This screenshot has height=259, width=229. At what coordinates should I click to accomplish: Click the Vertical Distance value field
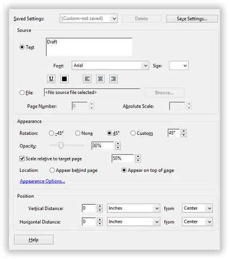(x=89, y=208)
